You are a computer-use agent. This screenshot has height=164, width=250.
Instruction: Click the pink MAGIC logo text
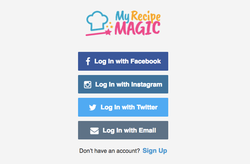(x=137, y=28)
